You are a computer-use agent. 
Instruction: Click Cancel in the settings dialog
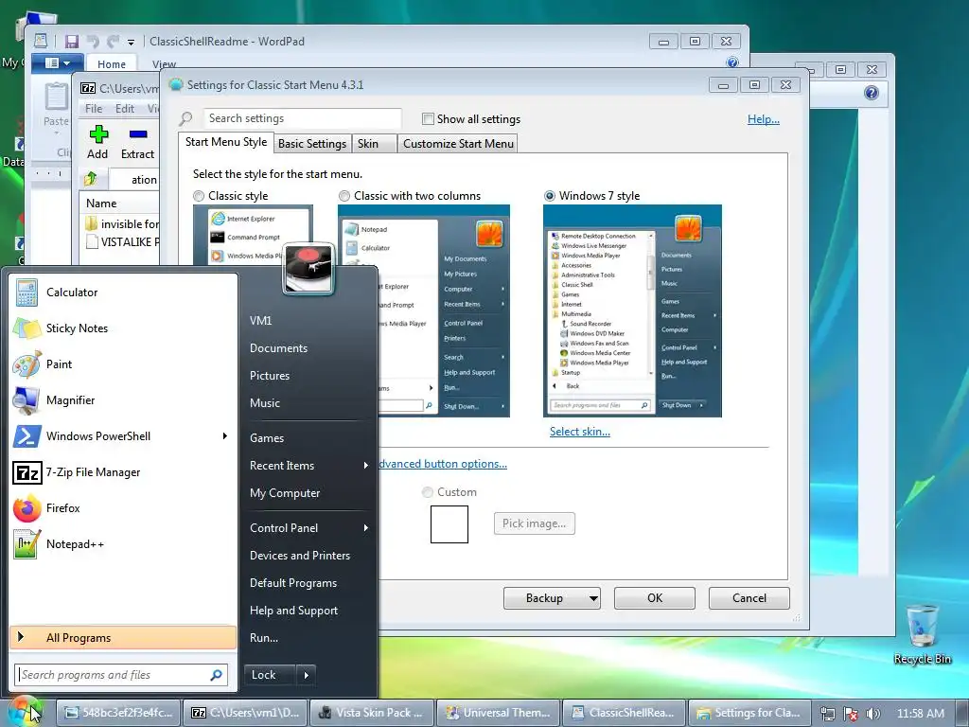[749, 598]
